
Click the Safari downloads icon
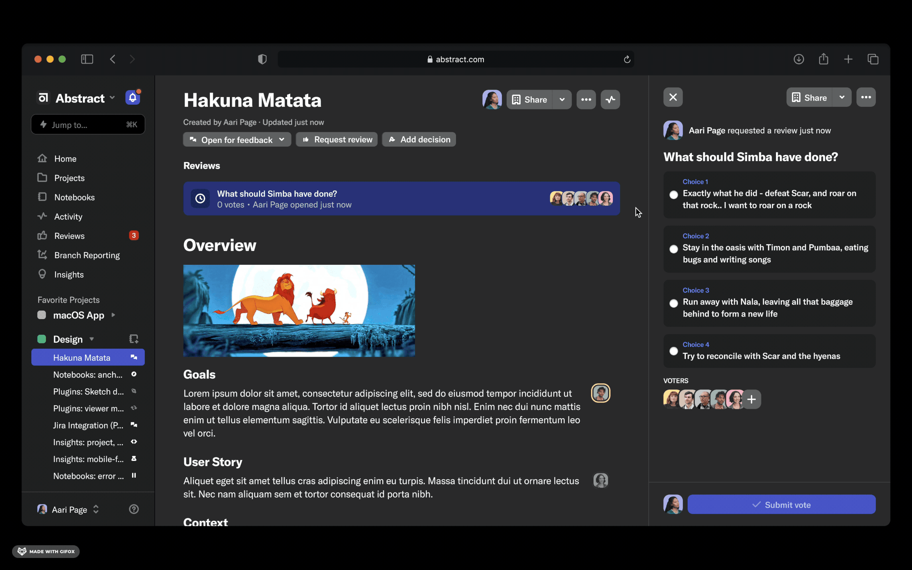pyautogui.click(x=799, y=59)
